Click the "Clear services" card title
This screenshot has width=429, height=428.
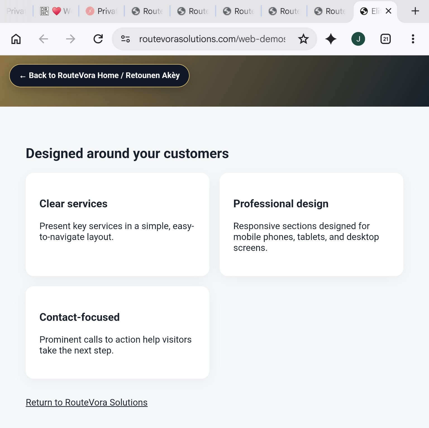[73, 204]
